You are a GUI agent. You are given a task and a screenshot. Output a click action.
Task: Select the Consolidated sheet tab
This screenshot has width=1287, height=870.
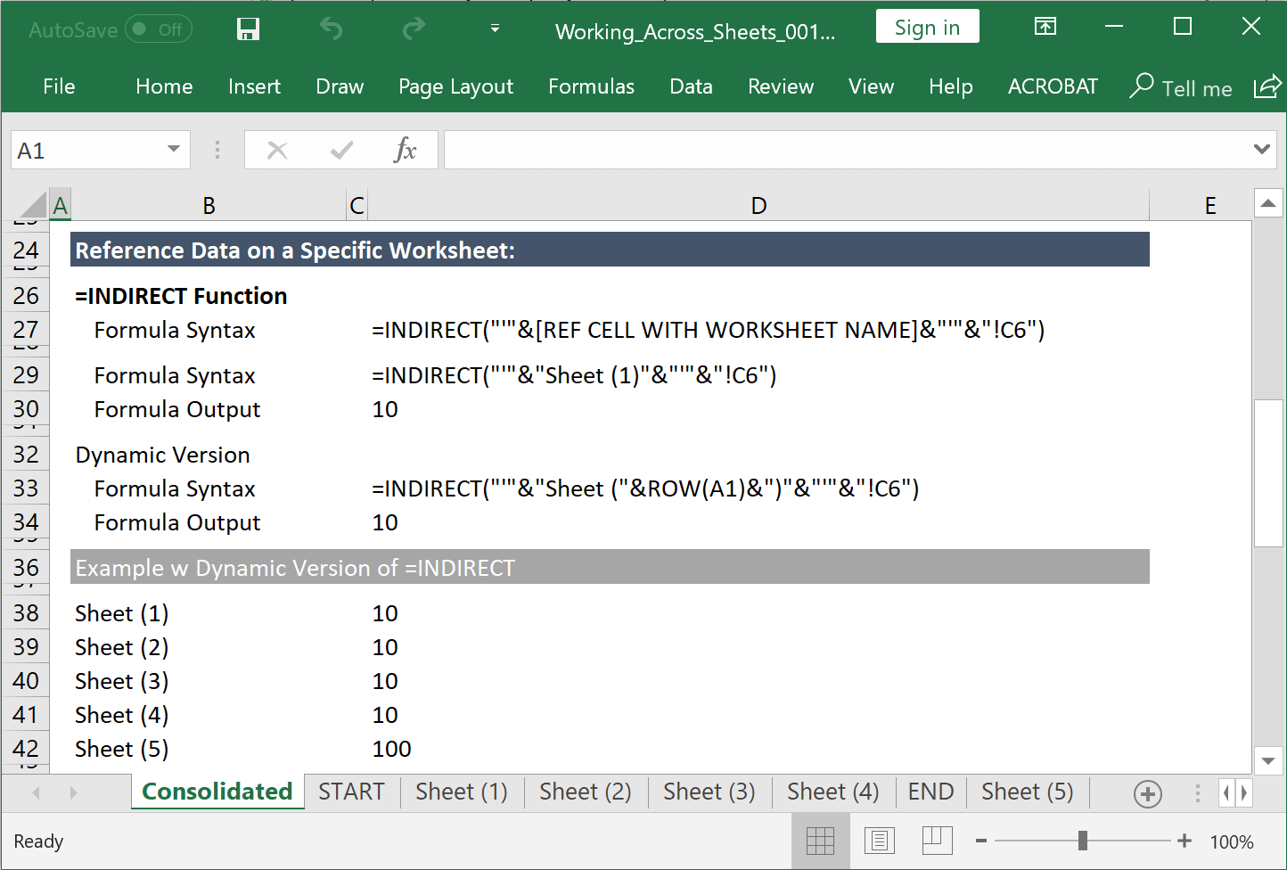coord(217,792)
